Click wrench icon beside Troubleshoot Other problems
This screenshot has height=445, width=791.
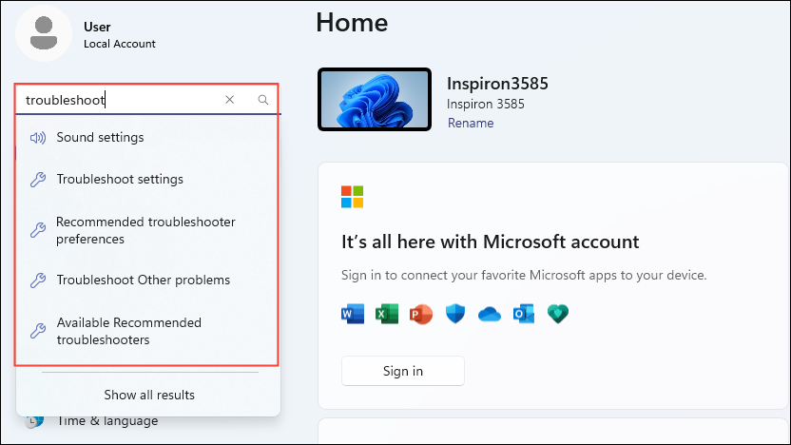tap(38, 280)
